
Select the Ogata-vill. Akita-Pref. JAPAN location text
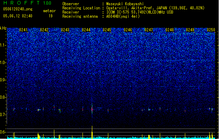click(155, 8)
